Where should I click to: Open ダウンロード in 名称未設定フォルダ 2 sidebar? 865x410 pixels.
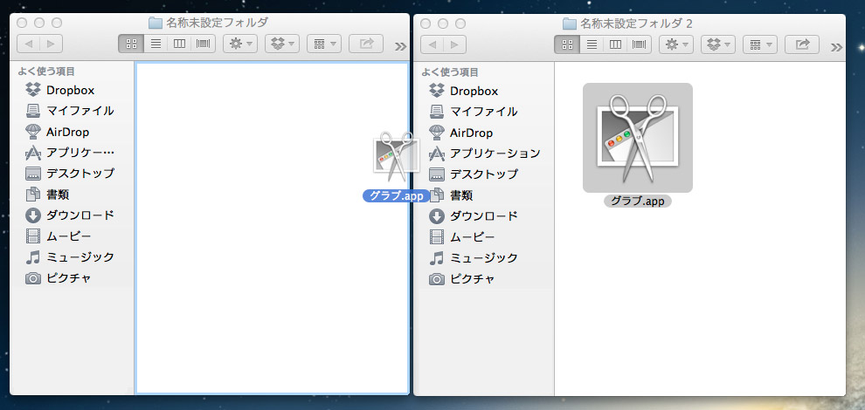[474, 216]
